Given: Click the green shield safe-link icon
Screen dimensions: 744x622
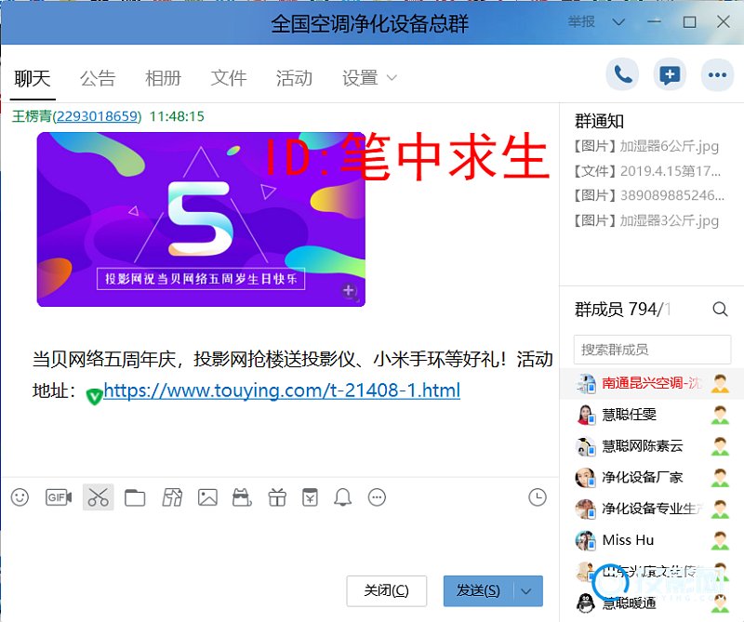Looking at the screenshot, I should [x=95, y=396].
